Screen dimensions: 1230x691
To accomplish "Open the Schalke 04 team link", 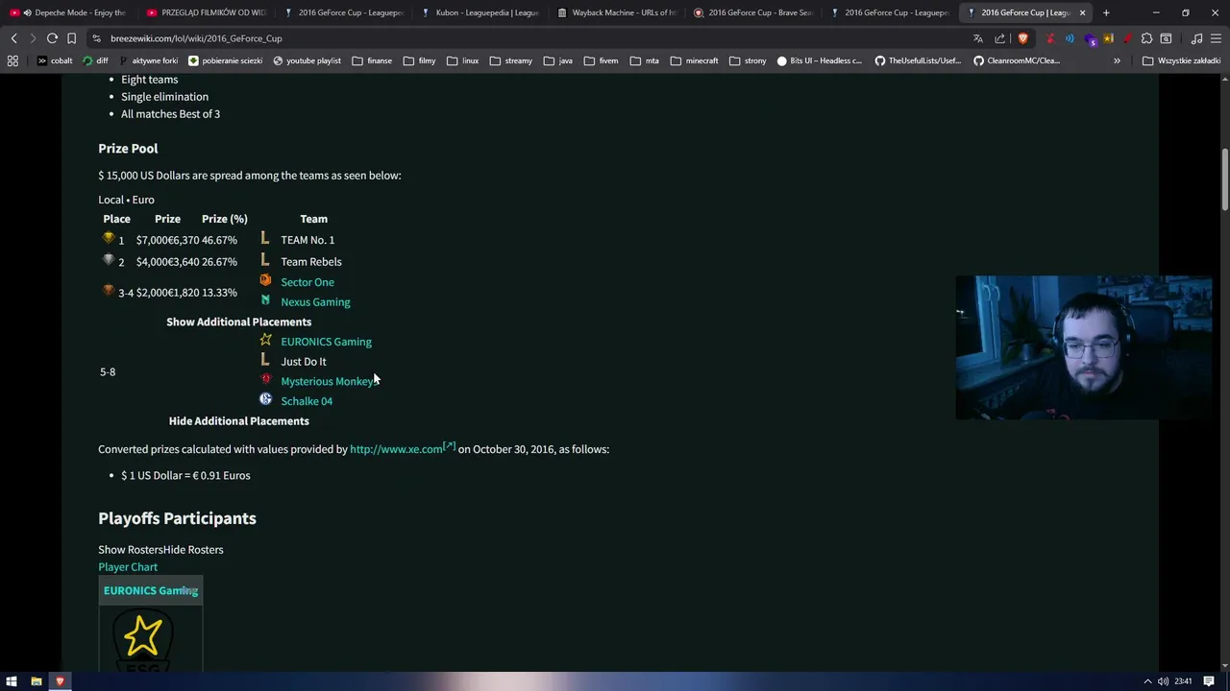I will pyautogui.click(x=307, y=401).
